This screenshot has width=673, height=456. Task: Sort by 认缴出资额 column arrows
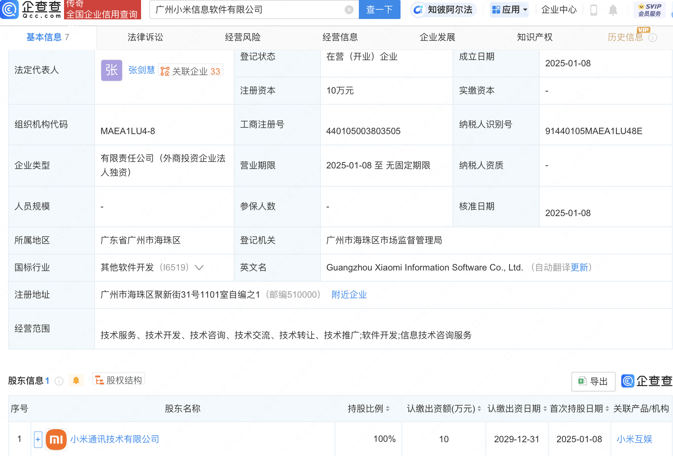pos(479,409)
